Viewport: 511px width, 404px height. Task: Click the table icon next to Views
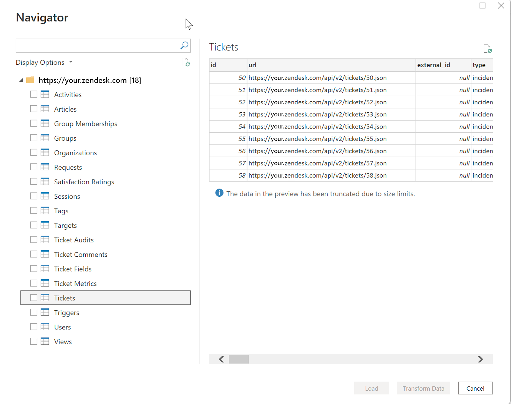click(x=44, y=341)
